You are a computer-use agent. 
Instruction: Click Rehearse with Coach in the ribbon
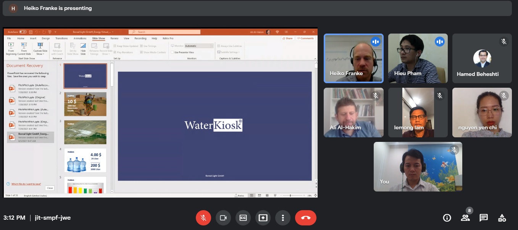click(x=57, y=49)
